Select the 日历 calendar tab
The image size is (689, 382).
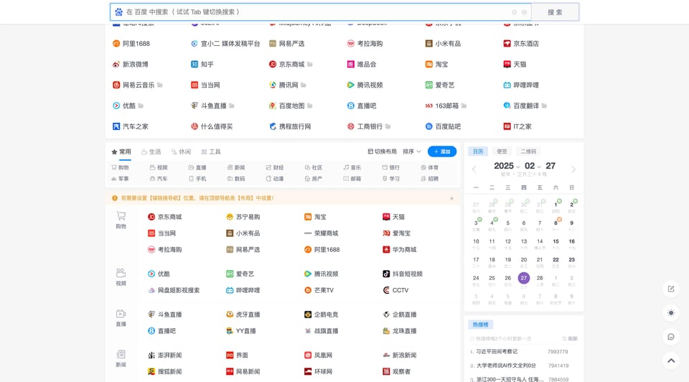pos(478,152)
